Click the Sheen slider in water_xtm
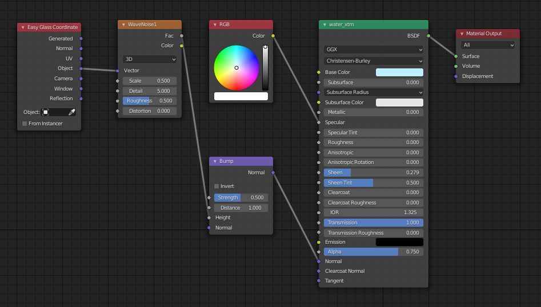This screenshot has width=541, height=307. click(373, 173)
